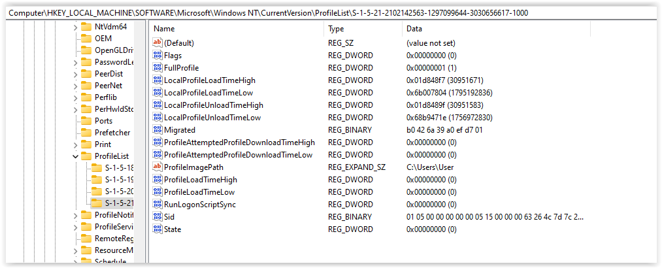662x268 pixels.
Task: Click the (Default) string value icon
Action: pyautogui.click(x=157, y=42)
